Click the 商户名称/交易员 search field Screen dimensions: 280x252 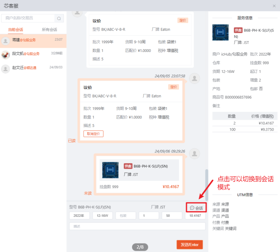pos(28,18)
